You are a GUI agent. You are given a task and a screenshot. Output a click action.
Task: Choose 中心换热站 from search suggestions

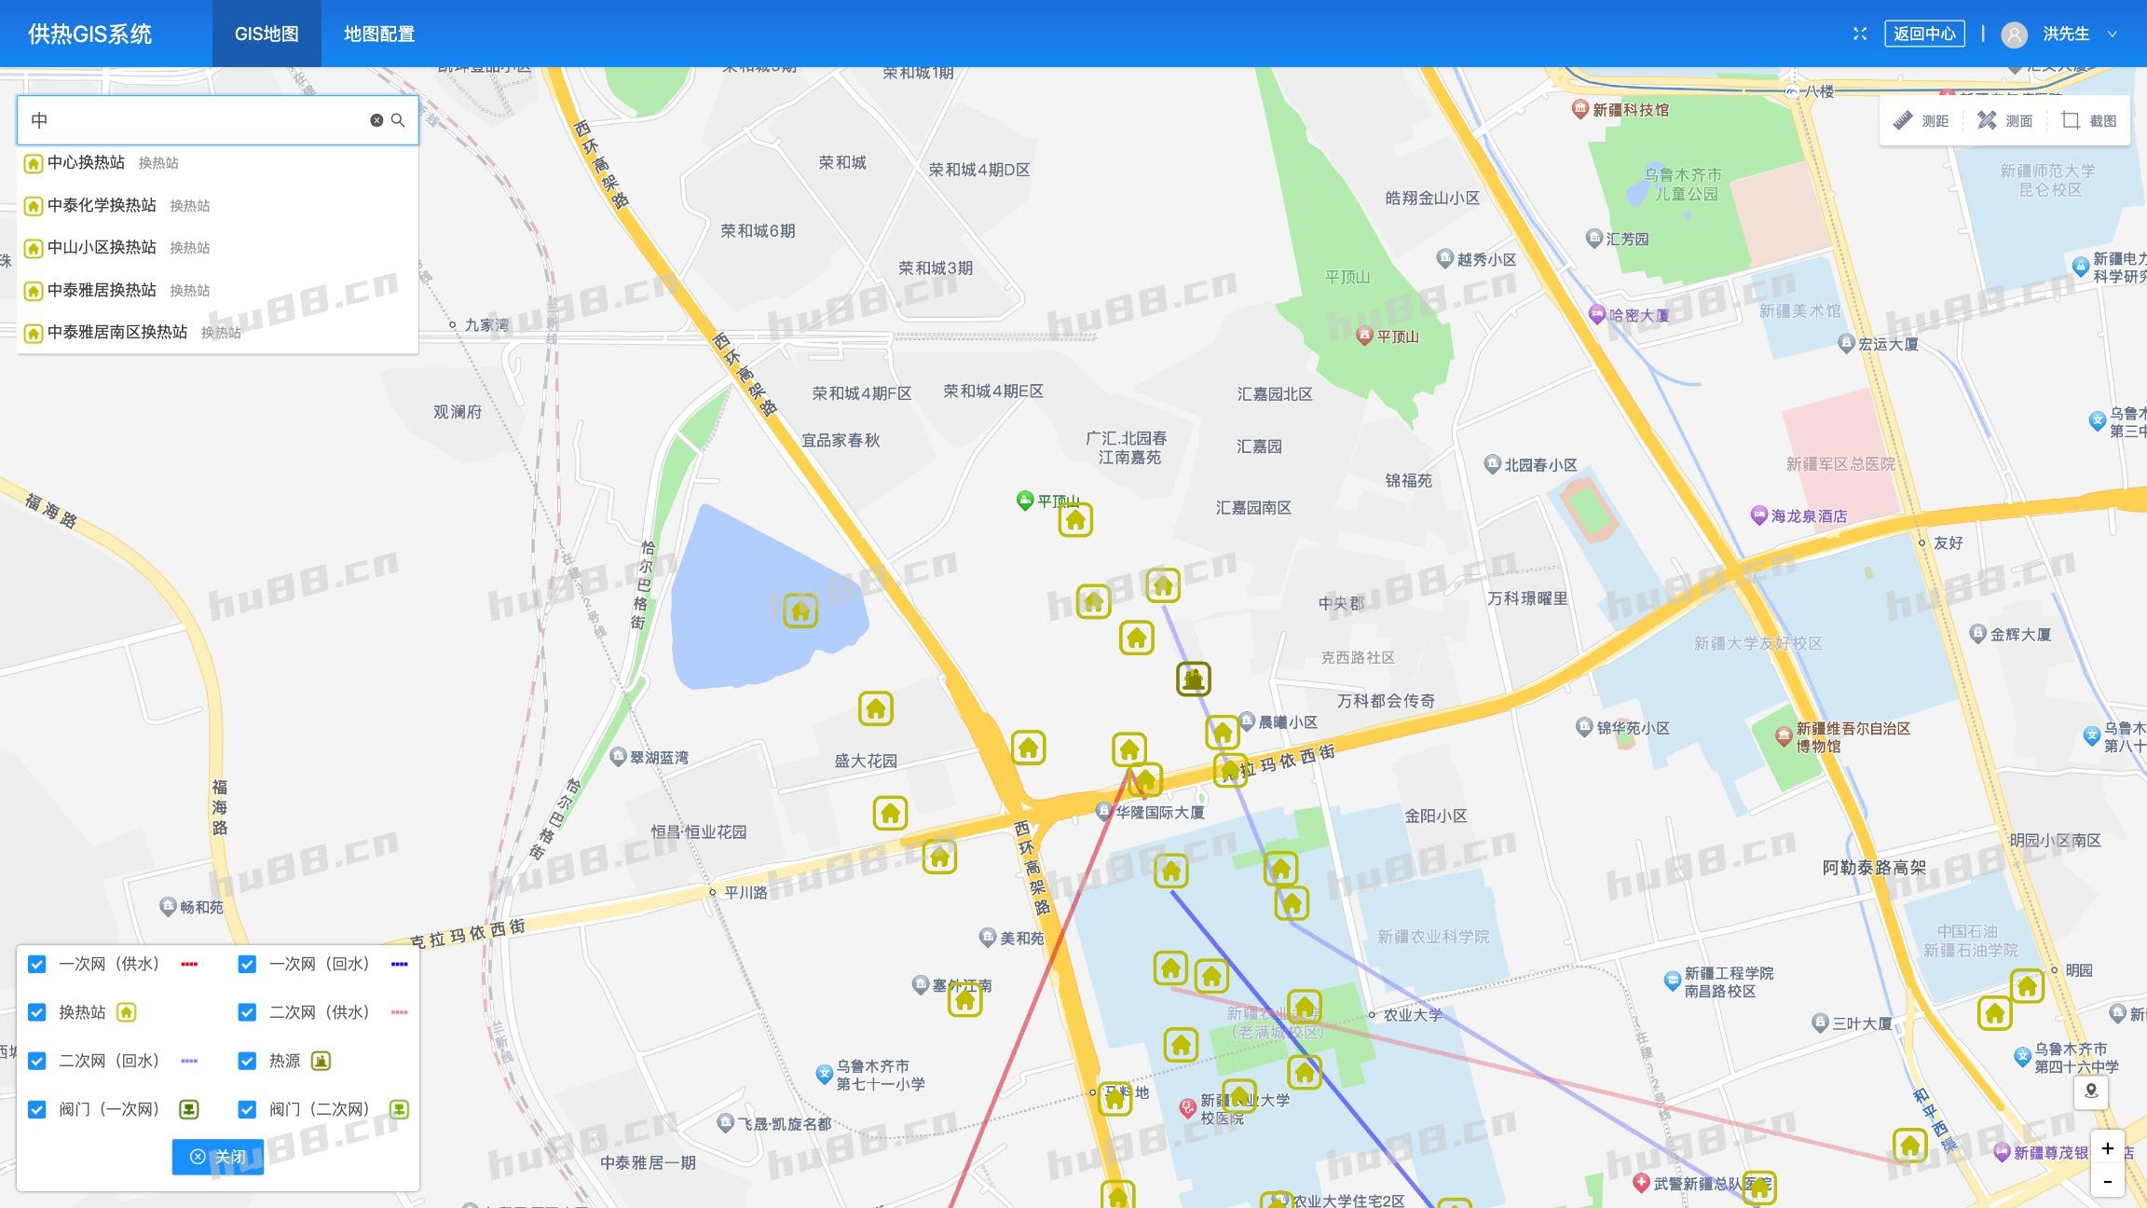[x=86, y=162]
